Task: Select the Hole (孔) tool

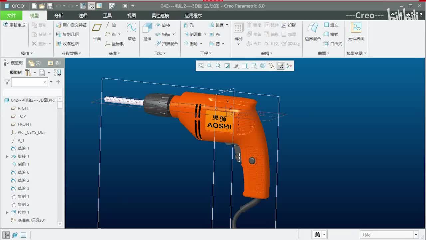Action: tap(189, 25)
